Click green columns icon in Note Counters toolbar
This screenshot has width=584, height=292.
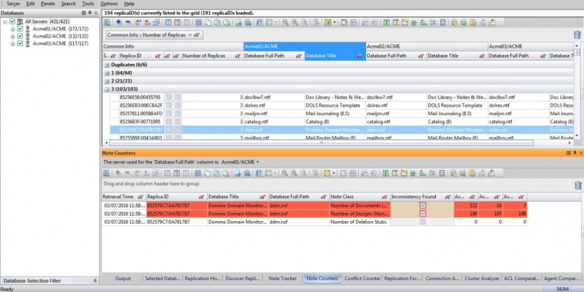(387, 173)
